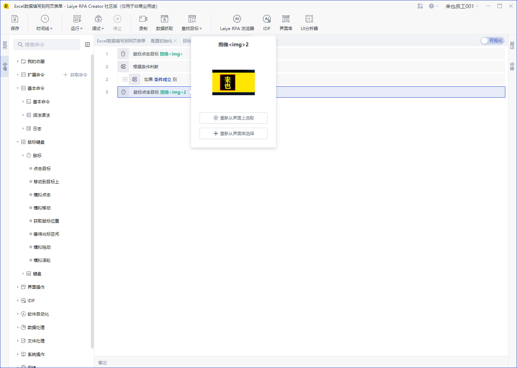The height and width of the screenshot is (368, 517).
Task: Click the 调试 debug icon
Action: click(x=98, y=19)
